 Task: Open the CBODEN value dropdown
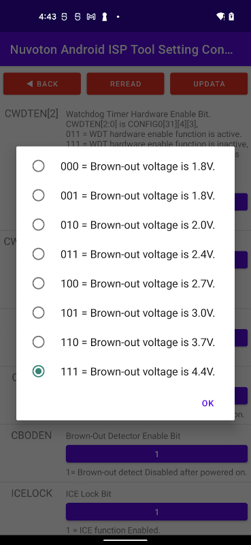156,454
